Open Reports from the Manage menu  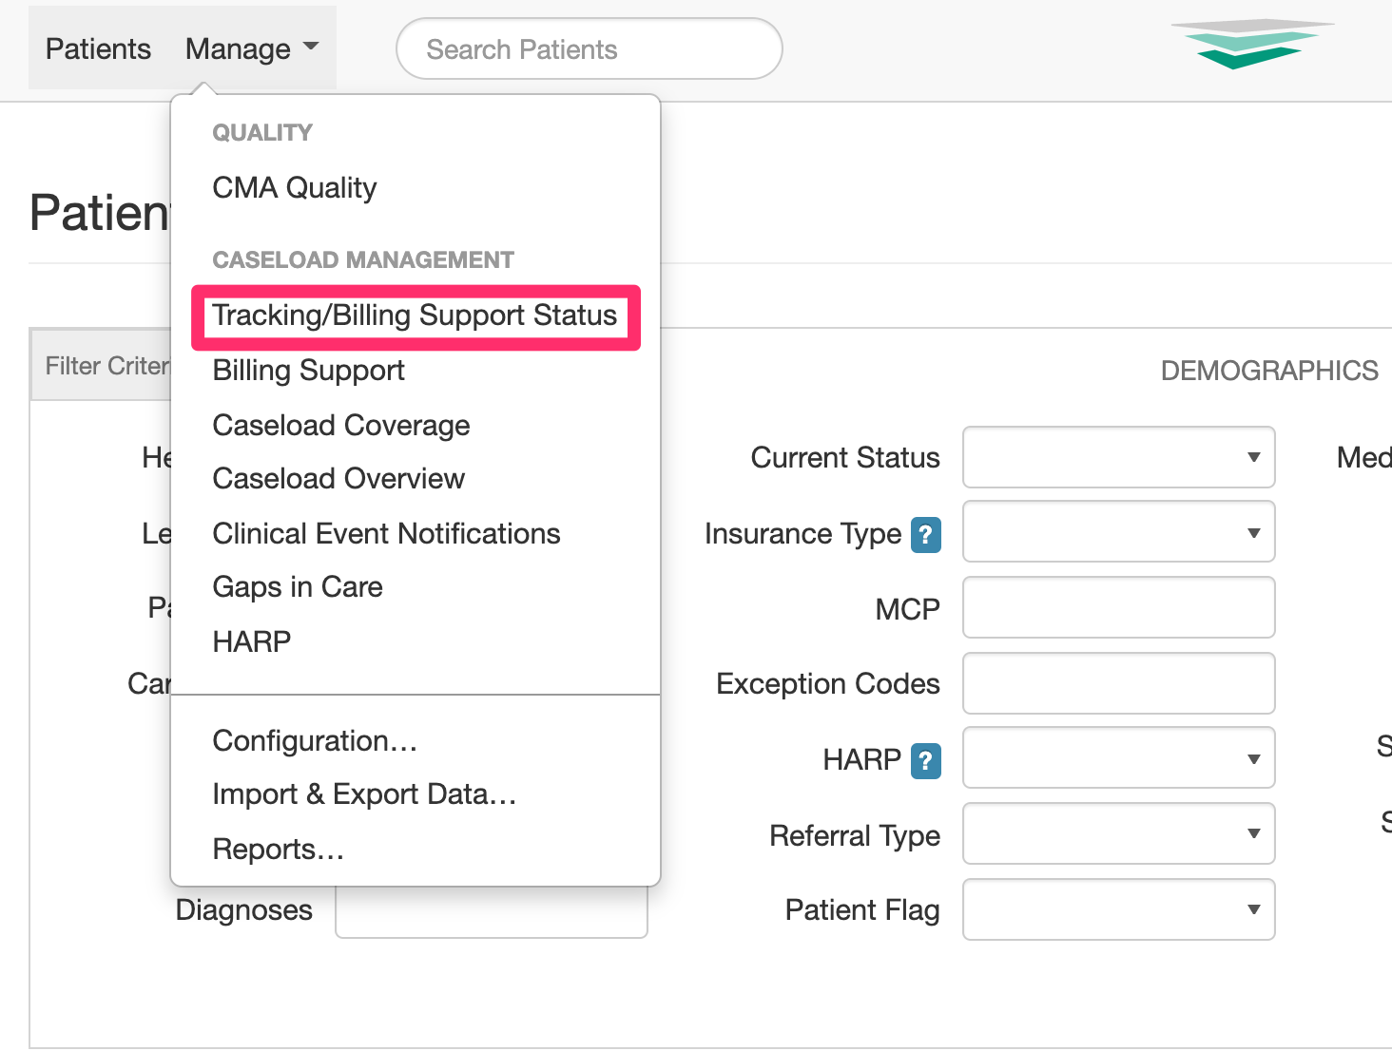point(278,849)
